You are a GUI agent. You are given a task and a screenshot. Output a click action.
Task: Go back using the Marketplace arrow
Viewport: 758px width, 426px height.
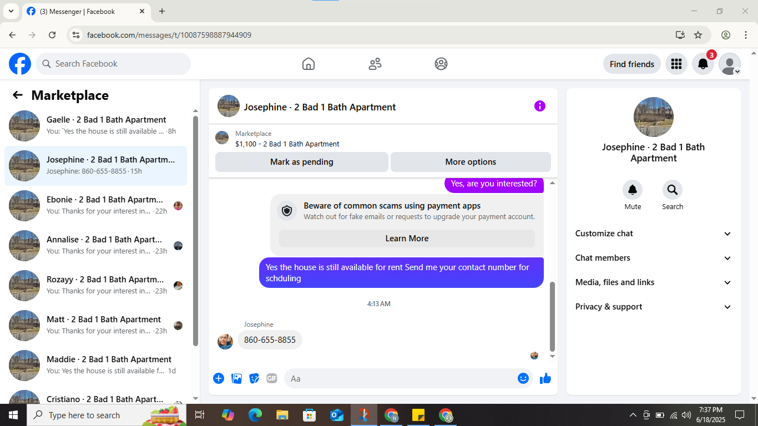click(x=18, y=95)
